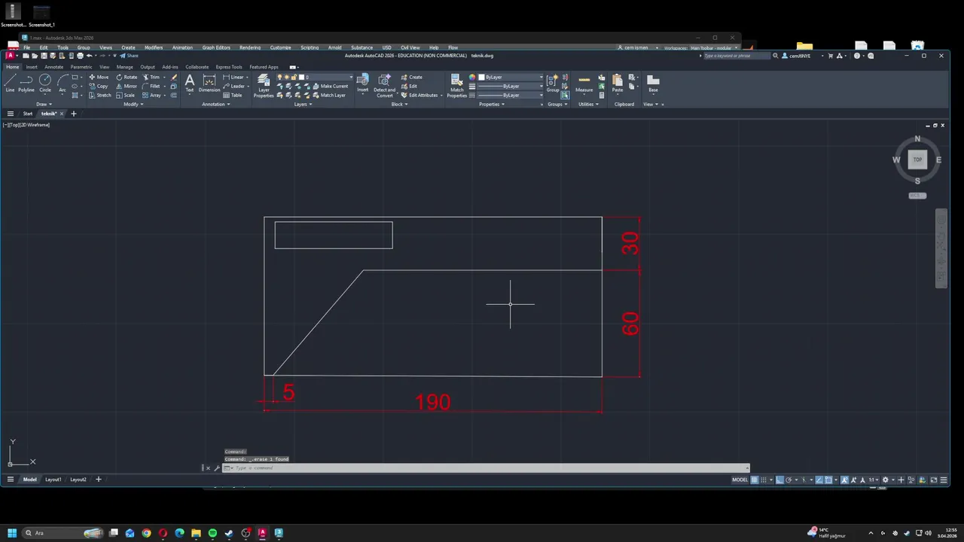Click the Array tool
Image resolution: width=964 pixels, height=542 pixels.
coord(152,95)
